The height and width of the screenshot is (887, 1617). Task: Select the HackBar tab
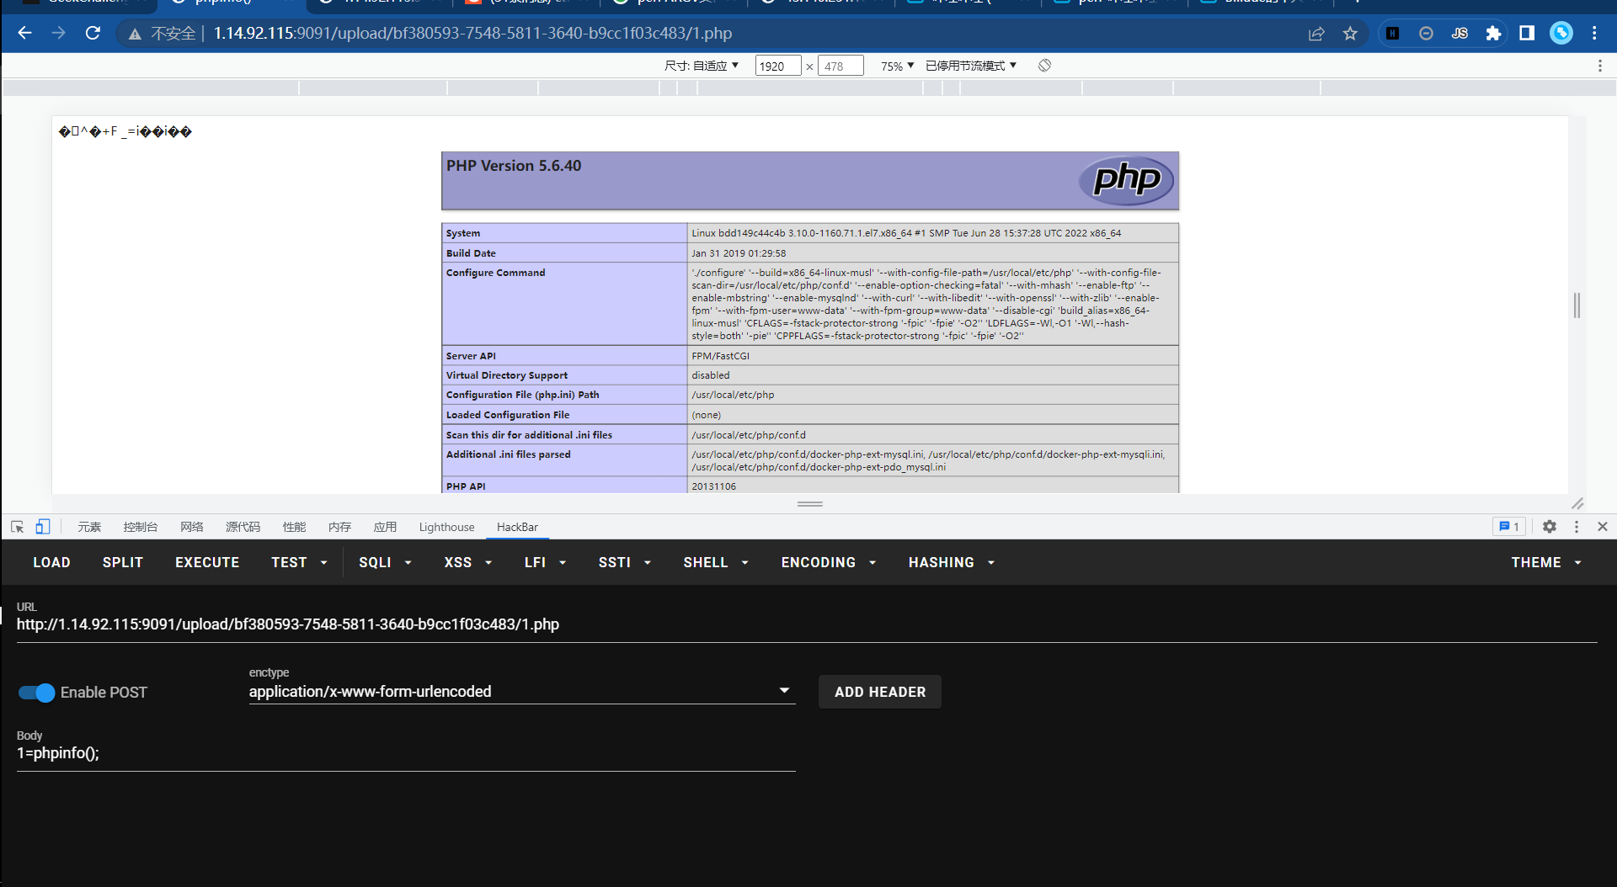pyautogui.click(x=517, y=527)
